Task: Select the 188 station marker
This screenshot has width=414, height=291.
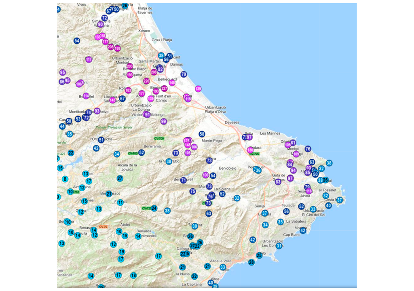Action: click(118, 48)
